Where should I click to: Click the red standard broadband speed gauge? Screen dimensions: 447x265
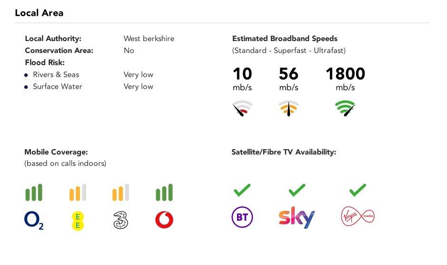tap(242, 109)
